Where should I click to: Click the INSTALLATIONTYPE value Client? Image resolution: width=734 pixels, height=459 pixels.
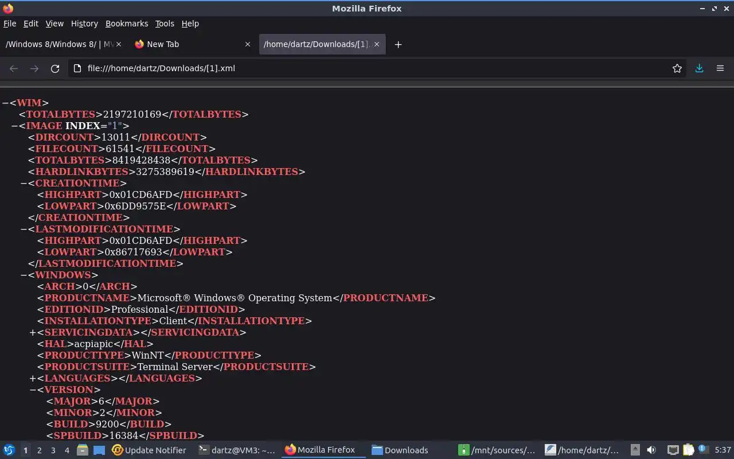(173, 321)
